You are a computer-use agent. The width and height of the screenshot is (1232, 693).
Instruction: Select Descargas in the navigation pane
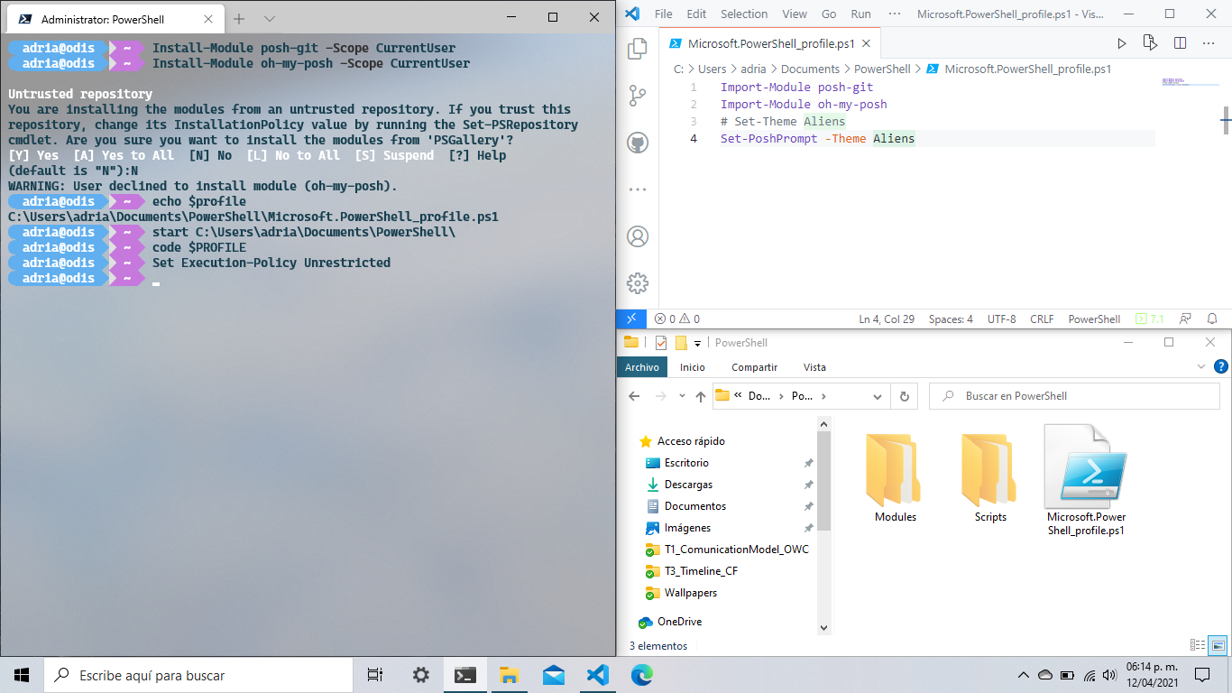pos(688,485)
